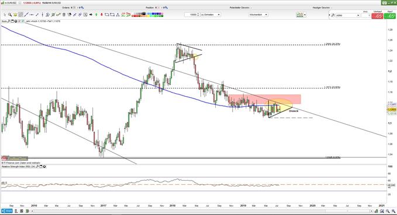
Task: Insert a red down arrow marker
Action: click(x=102, y=15)
